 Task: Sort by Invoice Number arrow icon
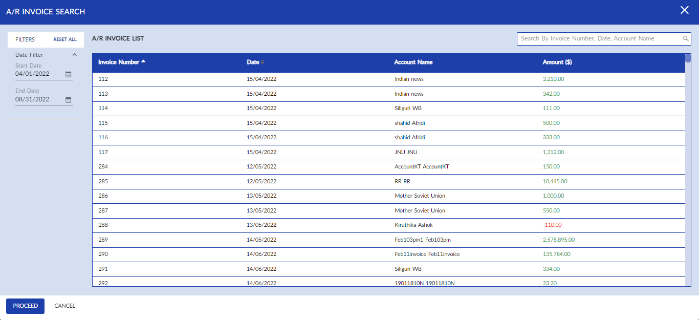click(143, 61)
